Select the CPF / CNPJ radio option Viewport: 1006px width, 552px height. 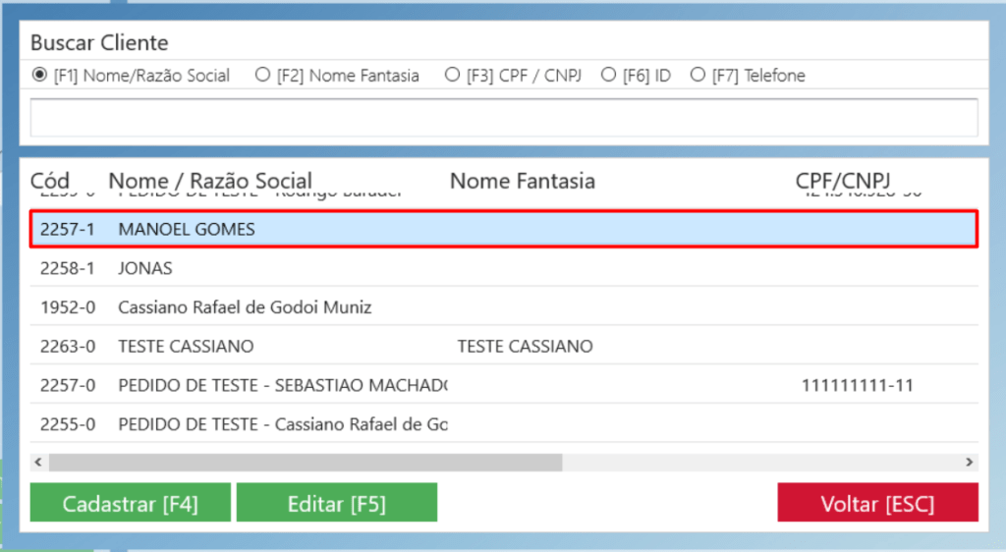point(452,75)
